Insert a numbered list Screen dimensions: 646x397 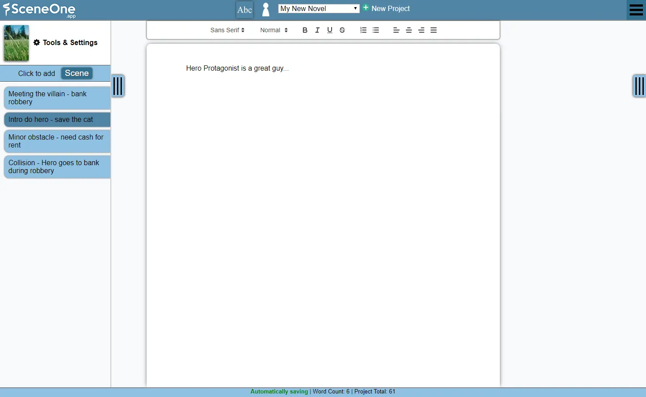363,30
